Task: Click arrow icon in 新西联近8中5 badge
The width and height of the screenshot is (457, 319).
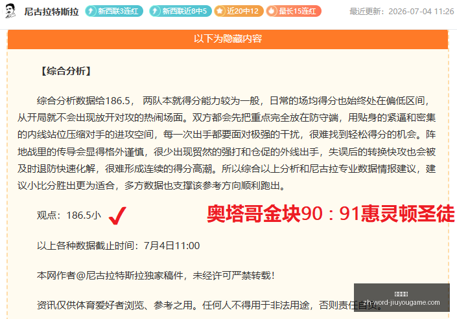Action: pyautogui.click(x=156, y=11)
